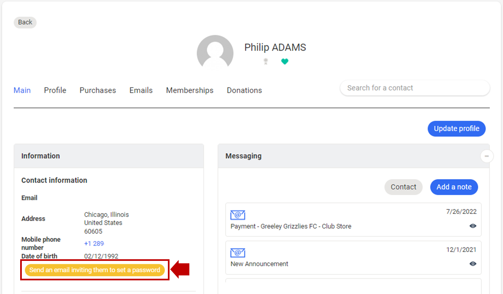Focus the Search for a contact field

[x=415, y=88]
